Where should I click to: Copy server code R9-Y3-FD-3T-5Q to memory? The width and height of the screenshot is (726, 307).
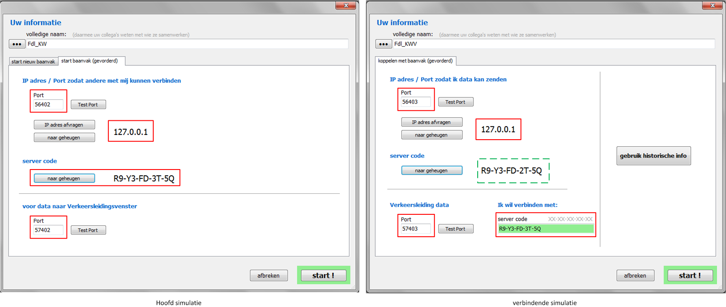64,178
